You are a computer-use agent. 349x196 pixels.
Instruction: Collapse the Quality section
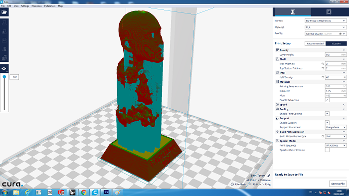[344, 50]
